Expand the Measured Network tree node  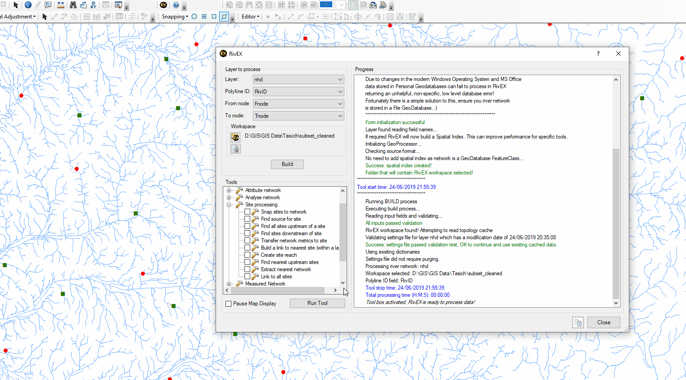[x=229, y=284]
